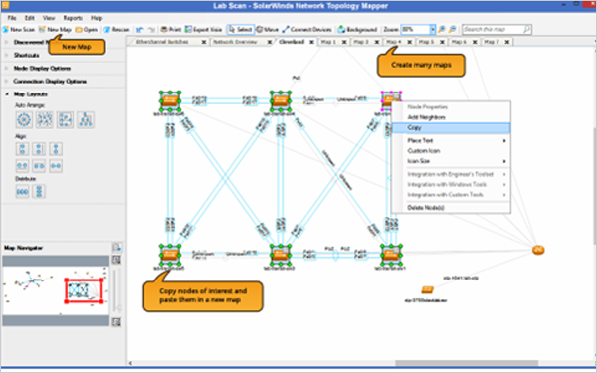Activate the Connect Devices tool
The image size is (597, 373).
click(x=306, y=29)
